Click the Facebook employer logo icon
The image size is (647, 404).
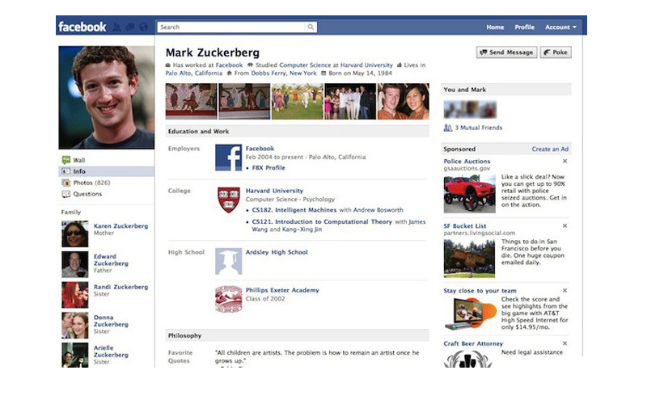pyautogui.click(x=229, y=158)
